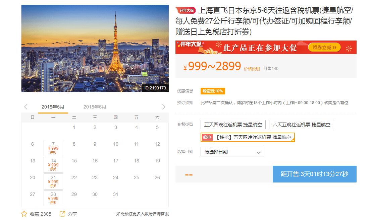Screen dimensions: 369x221
Task: Click date 15 in May calendar
Action: (x=74, y=161)
